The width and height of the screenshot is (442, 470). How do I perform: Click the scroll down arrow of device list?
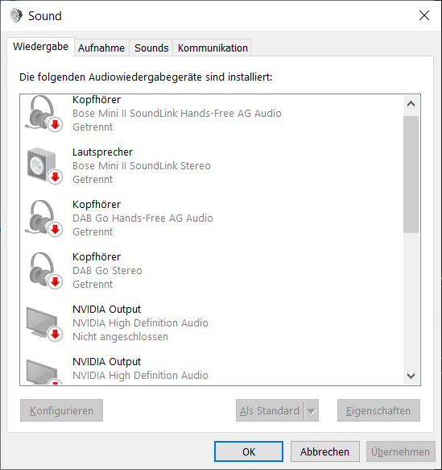point(411,376)
